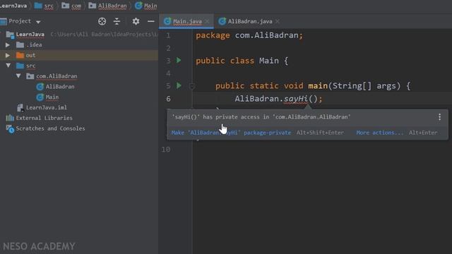Viewport: 452px width, 254px height.
Task: Click the sayHi method call
Action: point(296,99)
